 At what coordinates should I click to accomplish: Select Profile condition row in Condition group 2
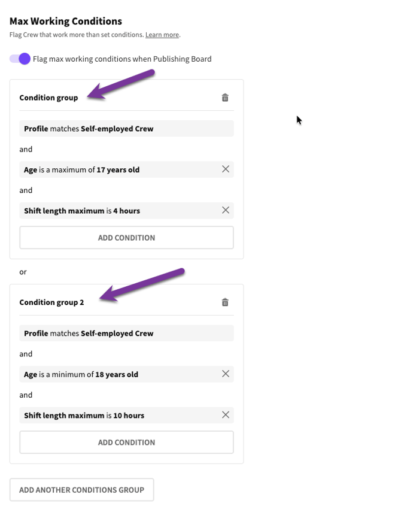(120, 334)
